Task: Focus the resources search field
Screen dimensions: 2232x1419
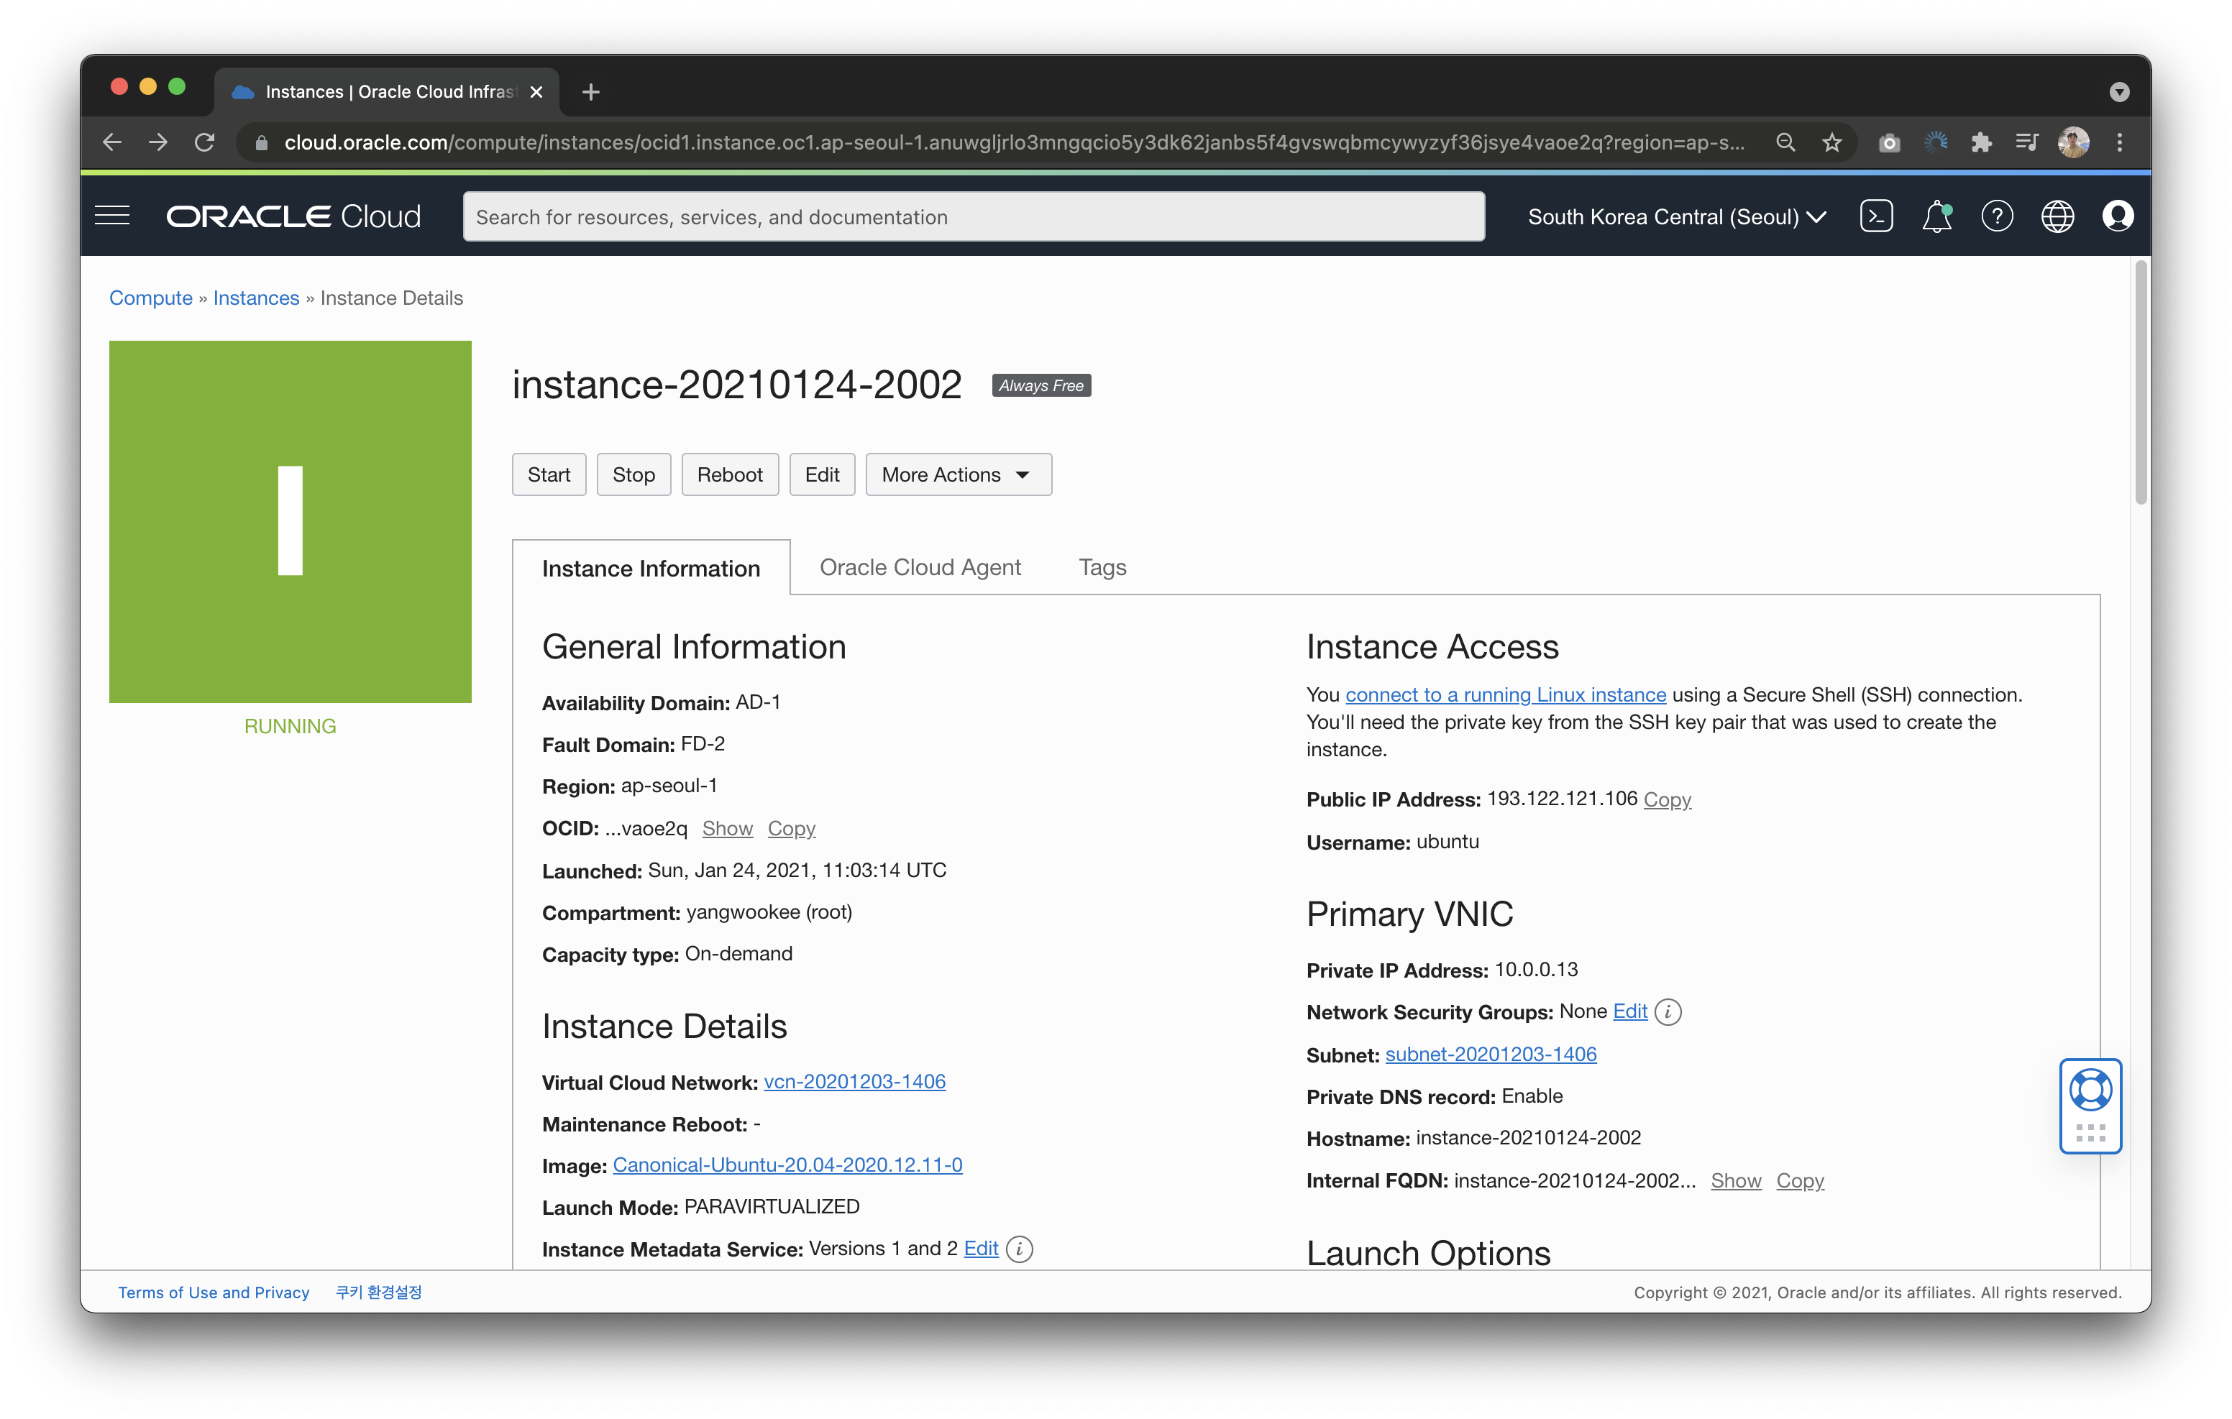Action: 973,217
